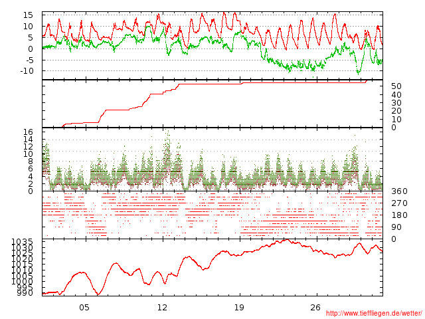Click the "19" date label on the x-axis

point(239,308)
